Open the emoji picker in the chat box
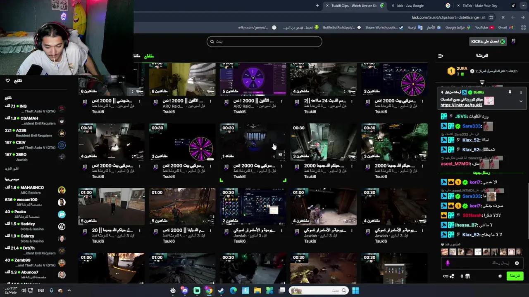 pos(517,263)
